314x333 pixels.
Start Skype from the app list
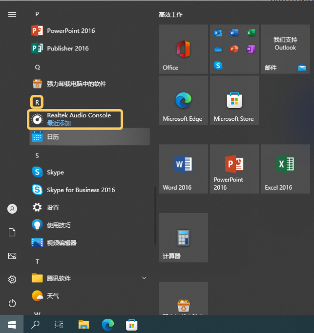coord(89,172)
